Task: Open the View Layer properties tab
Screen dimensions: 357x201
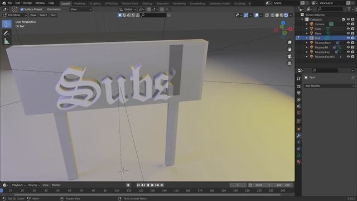Action: [x=299, y=100]
